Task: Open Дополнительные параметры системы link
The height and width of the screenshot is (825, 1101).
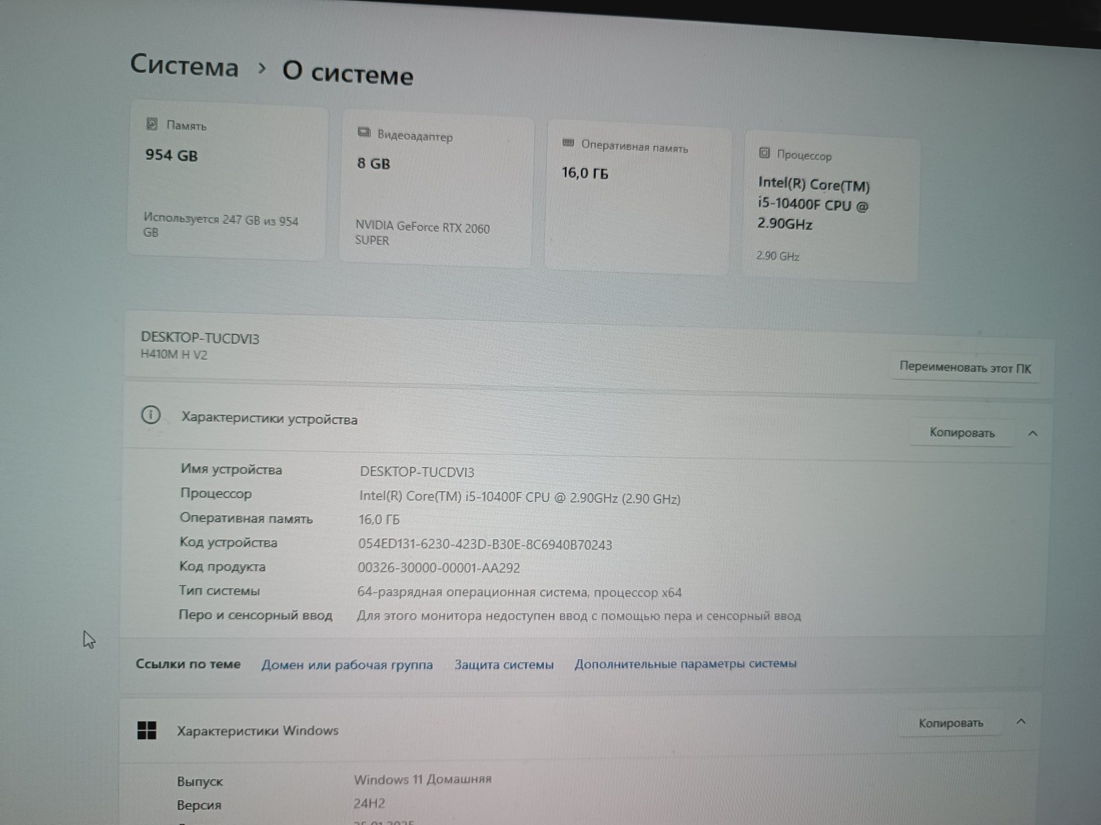Action: (685, 663)
